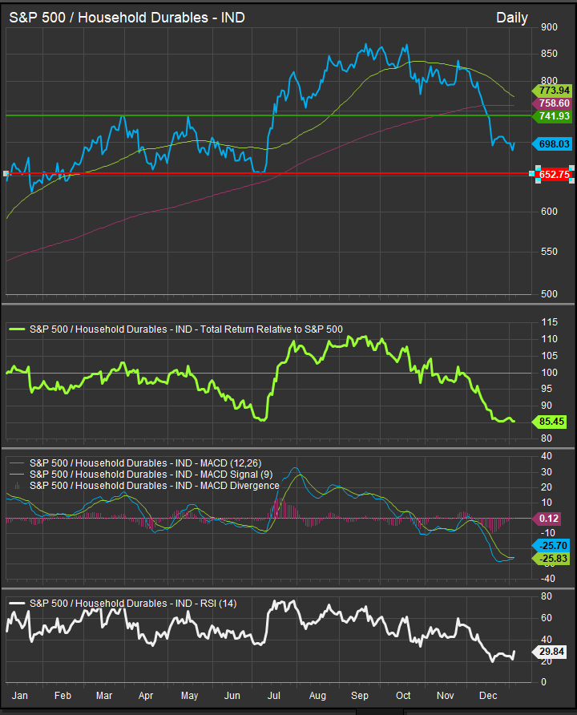Click the blue MACD legend line swatch
The image size is (577, 715).
click(17, 463)
